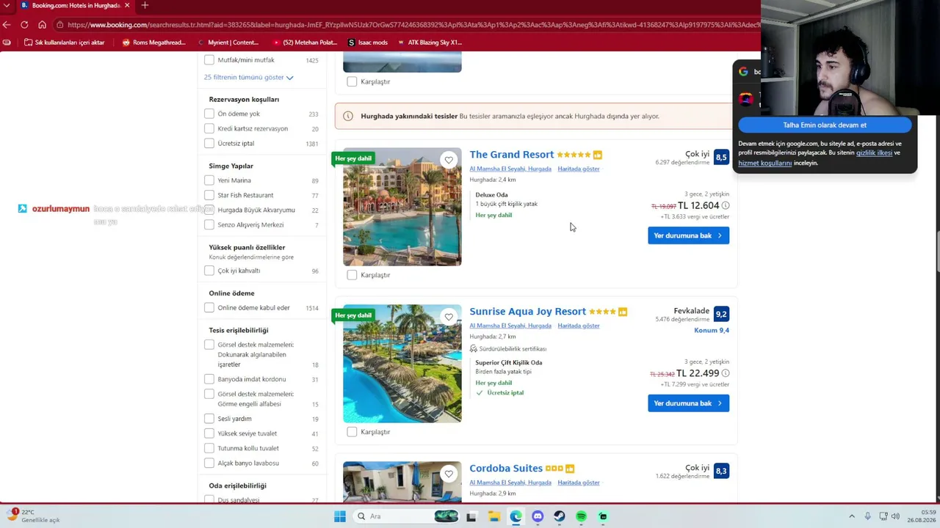The height and width of the screenshot is (528, 940).
Task: Click the microphone icon in system tray
Action: pos(867,516)
